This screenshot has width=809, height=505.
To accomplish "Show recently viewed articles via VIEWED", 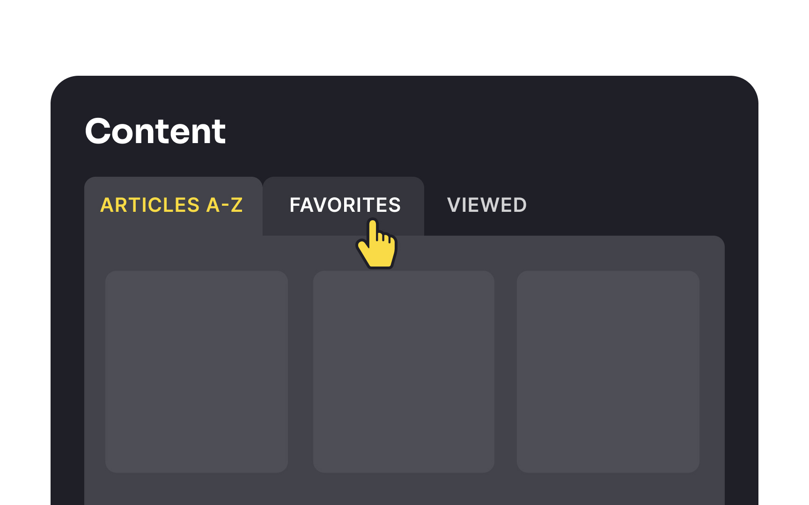I will (487, 205).
